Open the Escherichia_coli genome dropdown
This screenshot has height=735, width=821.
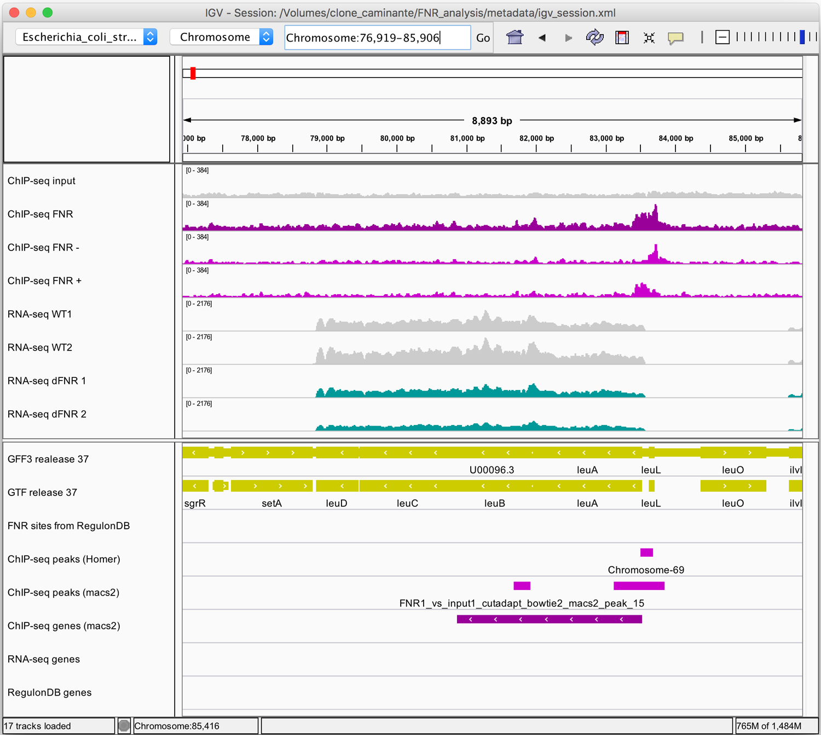point(86,37)
